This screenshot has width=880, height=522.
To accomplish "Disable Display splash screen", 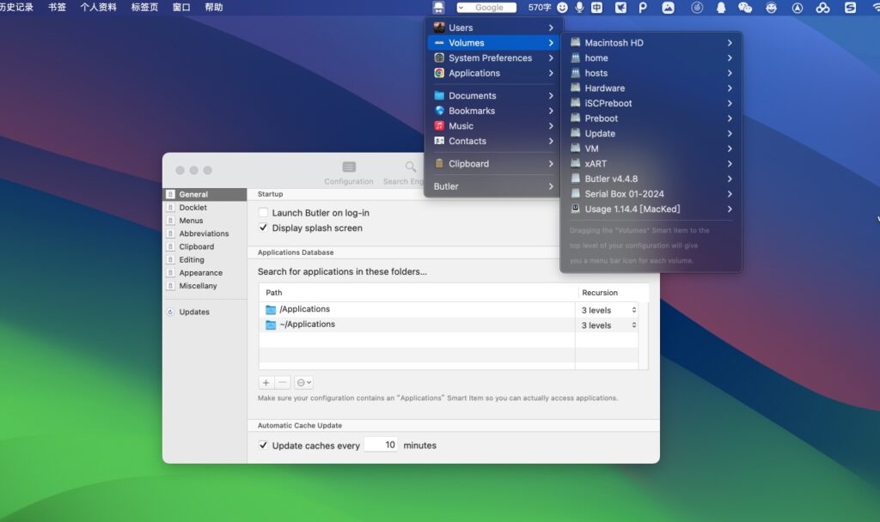I will (264, 228).
